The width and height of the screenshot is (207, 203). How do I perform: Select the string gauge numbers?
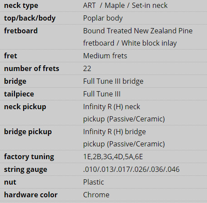click(x=131, y=169)
